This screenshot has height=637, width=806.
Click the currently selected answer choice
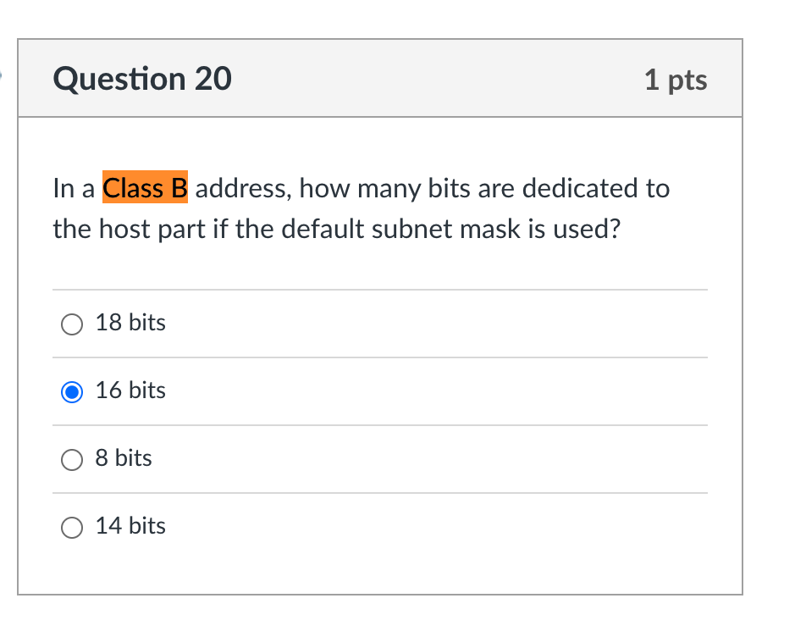[x=130, y=391]
